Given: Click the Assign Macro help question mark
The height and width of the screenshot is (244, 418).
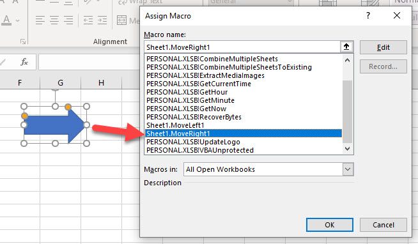Looking at the screenshot, I should [368, 15].
